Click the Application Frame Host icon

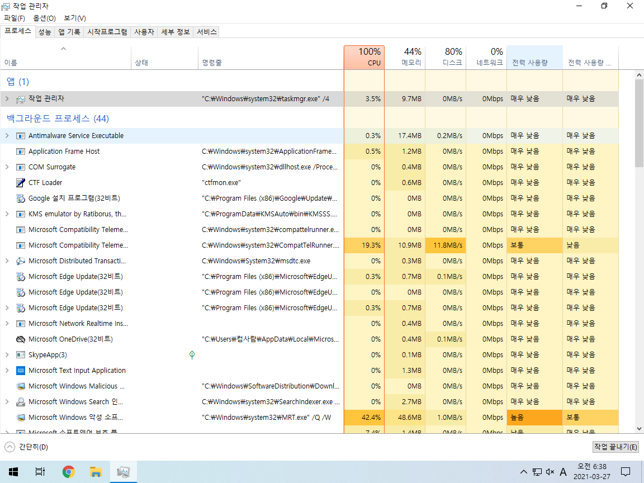21,151
